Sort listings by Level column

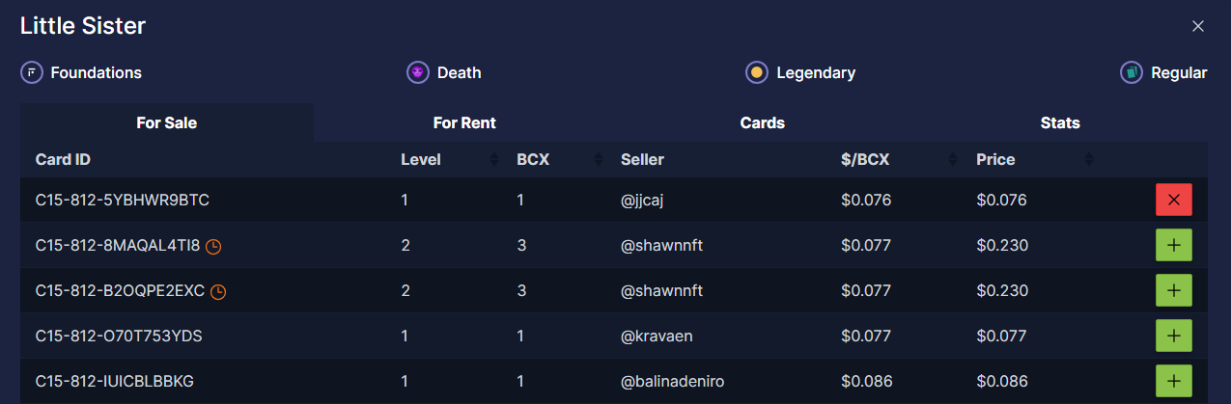495,159
